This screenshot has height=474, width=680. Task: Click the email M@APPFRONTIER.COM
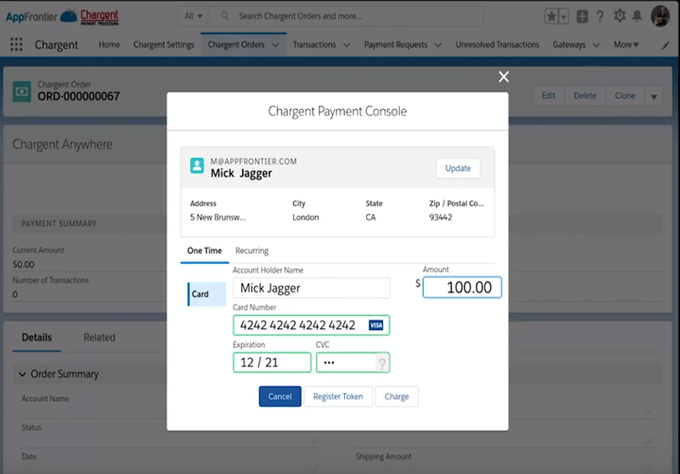point(253,162)
